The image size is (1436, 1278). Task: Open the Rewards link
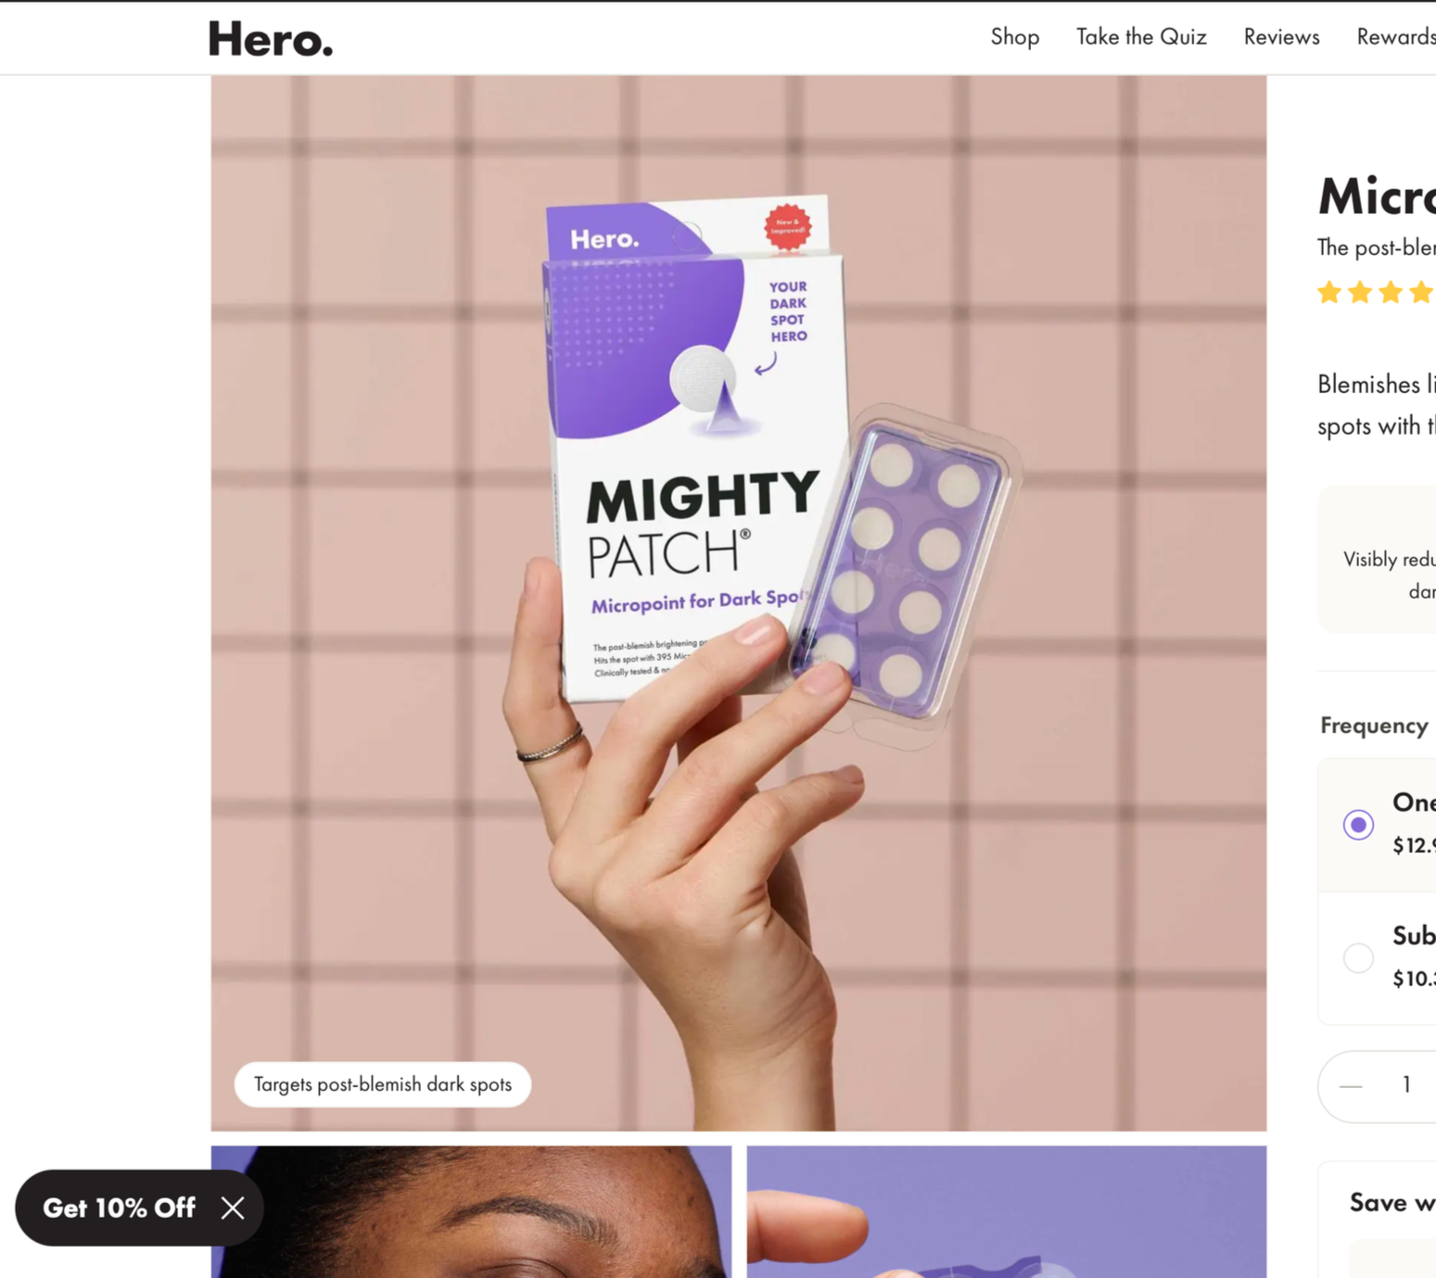pos(1396,37)
